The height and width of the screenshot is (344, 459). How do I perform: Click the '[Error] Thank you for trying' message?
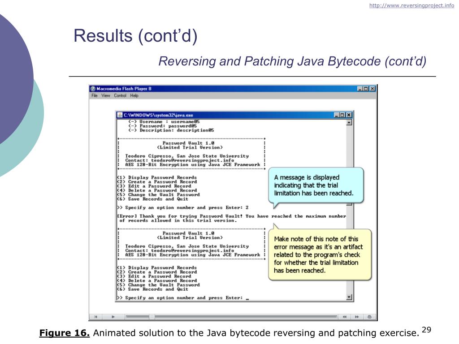231,218
